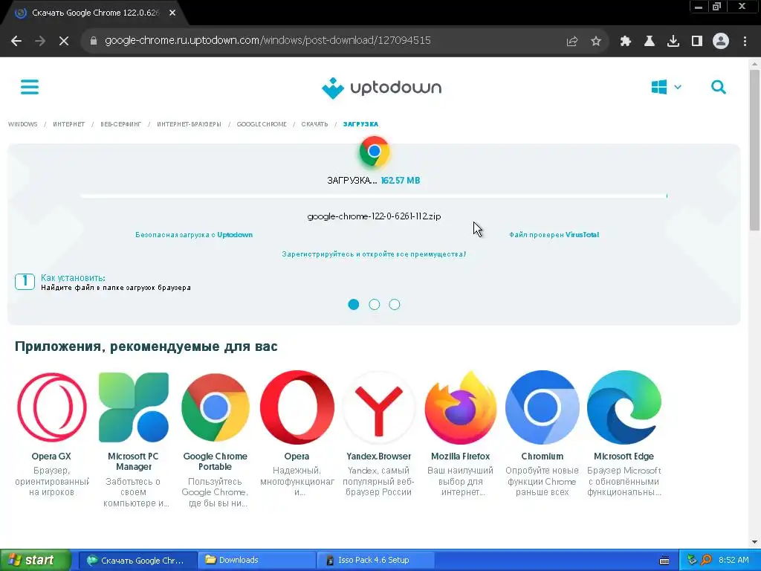Click the Microsoft Edge title link
761x571 pixels.
tap(624, 457)
